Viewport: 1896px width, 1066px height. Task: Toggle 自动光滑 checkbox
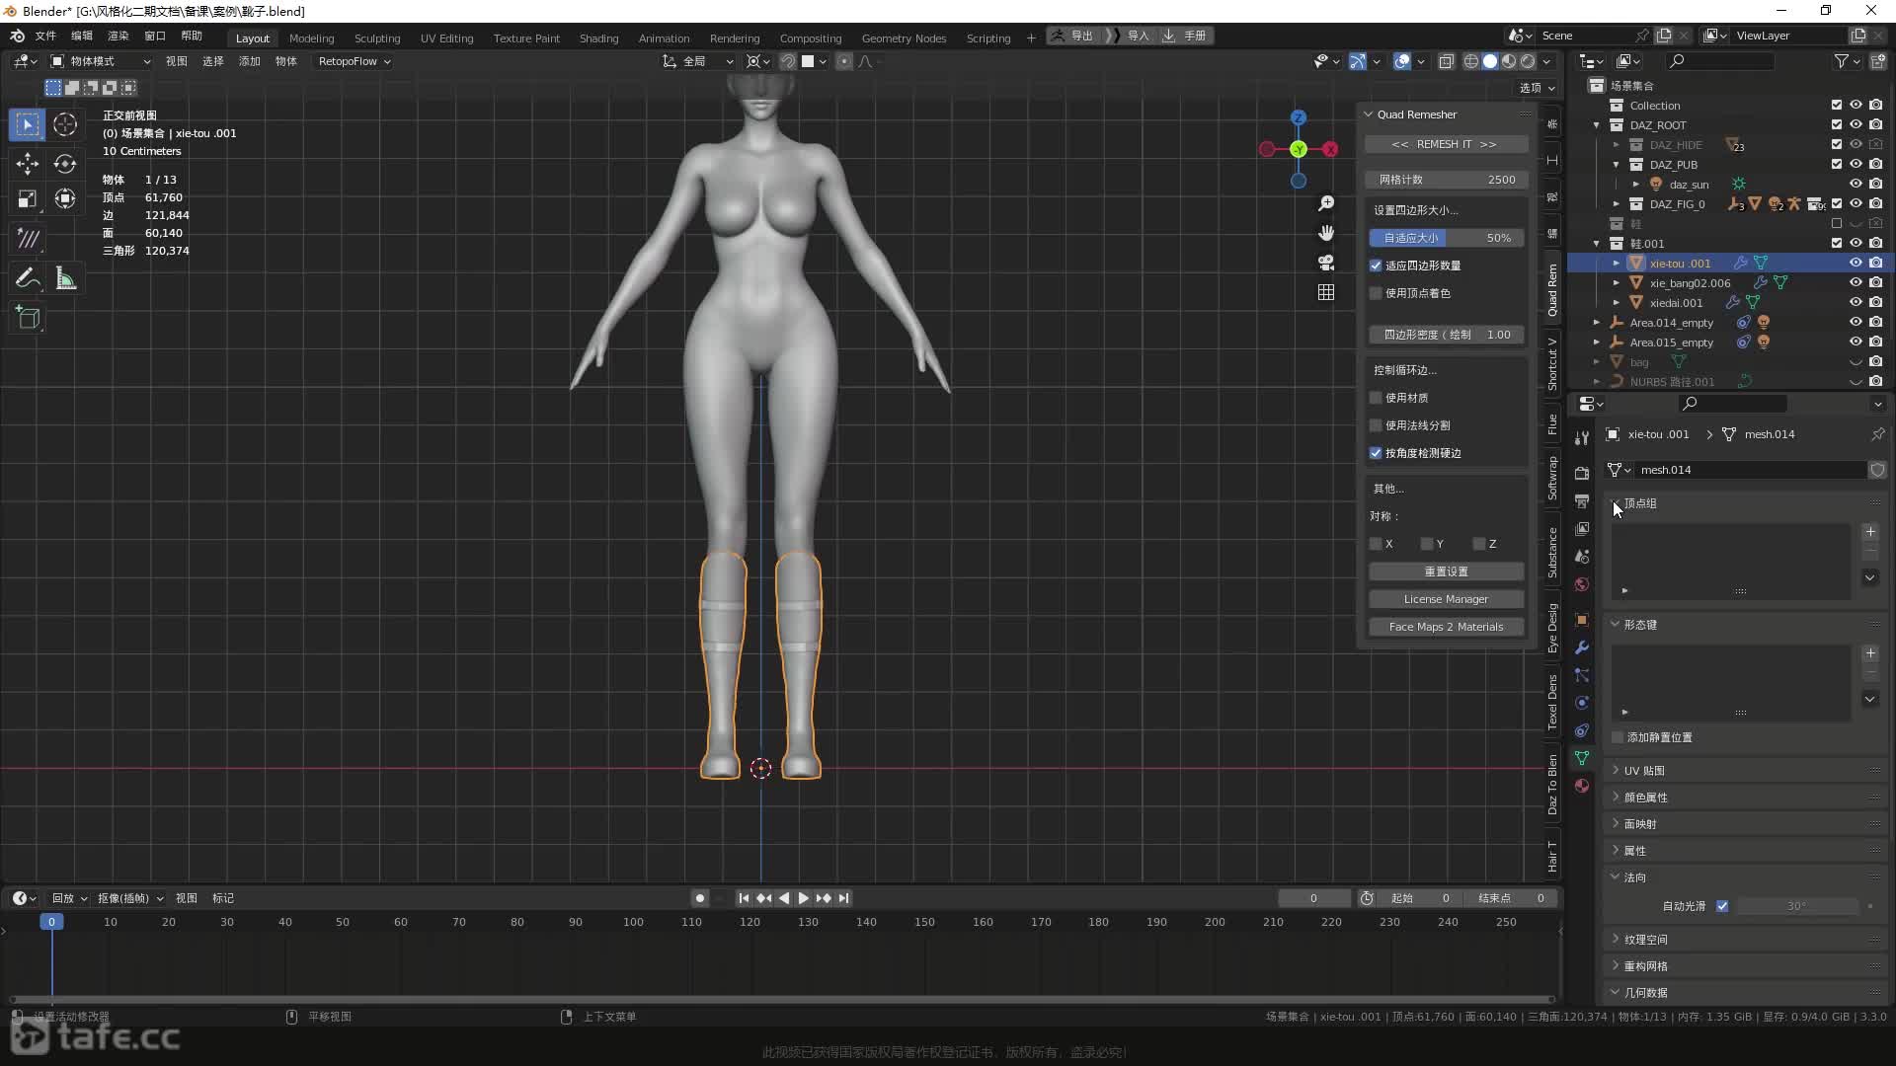point(1722,906)
